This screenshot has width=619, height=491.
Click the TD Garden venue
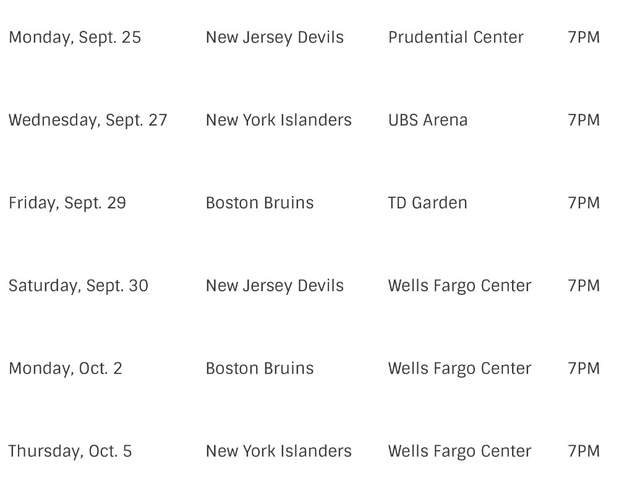point(427,203)
